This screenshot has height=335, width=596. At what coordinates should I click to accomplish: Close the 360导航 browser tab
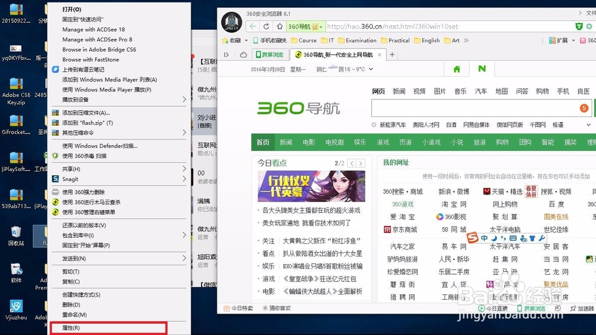click(379, 55)
